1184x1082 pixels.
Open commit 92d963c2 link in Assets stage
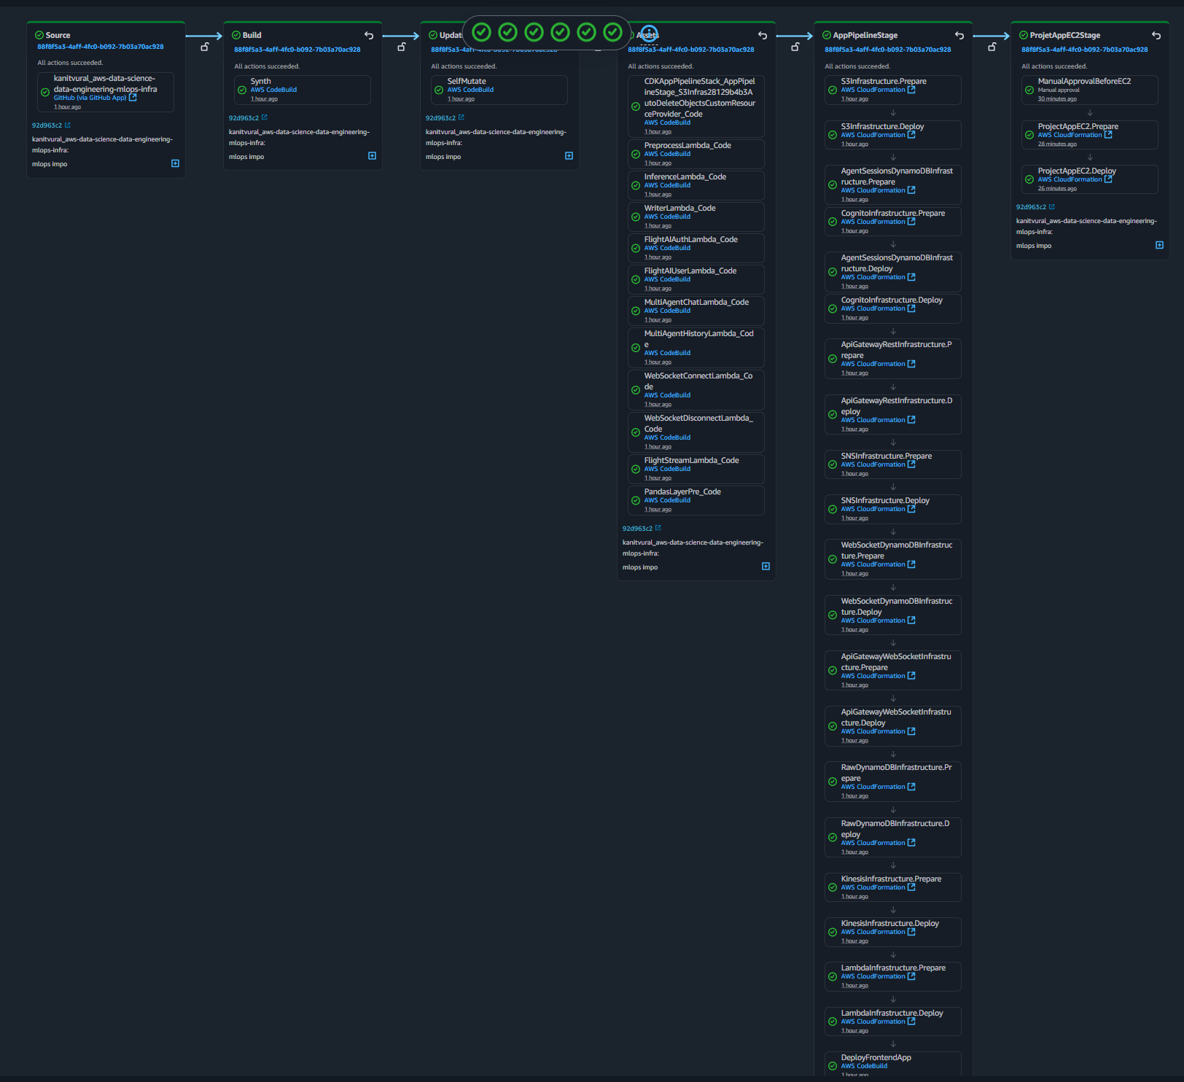point(637,529)
